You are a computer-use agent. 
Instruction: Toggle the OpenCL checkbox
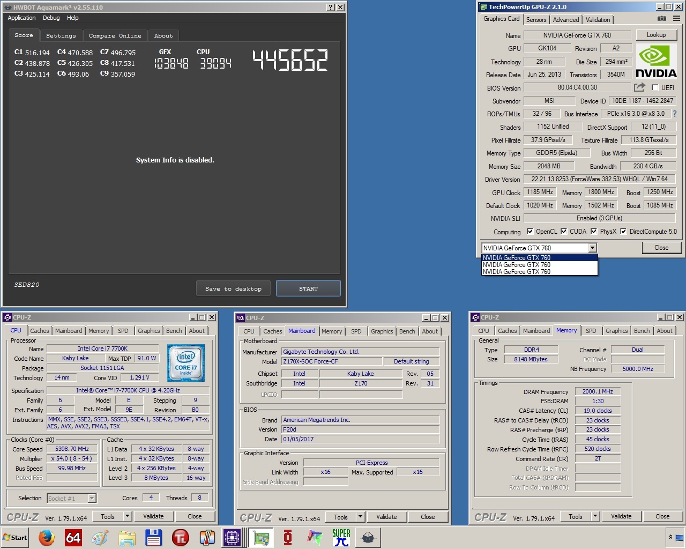coord(530,232)
